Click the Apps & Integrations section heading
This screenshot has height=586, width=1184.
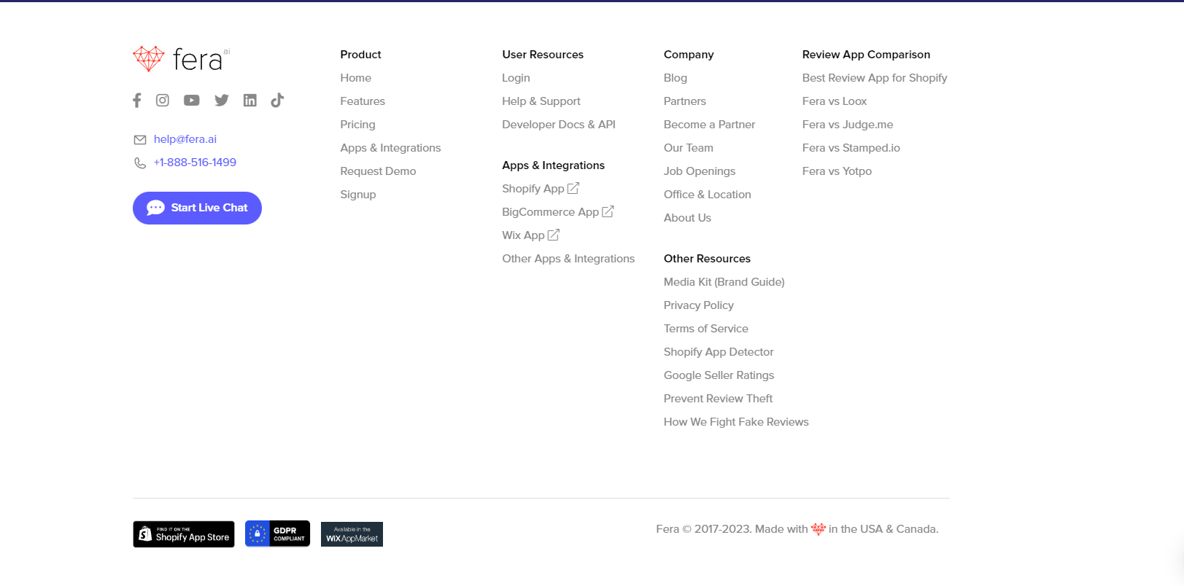point(553,165)
